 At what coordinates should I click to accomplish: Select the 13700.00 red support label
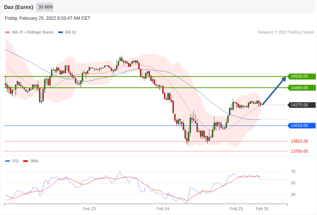point(299,151)
